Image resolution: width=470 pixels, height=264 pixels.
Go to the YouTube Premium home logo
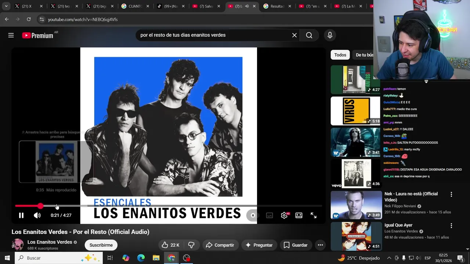coord(37,35)
